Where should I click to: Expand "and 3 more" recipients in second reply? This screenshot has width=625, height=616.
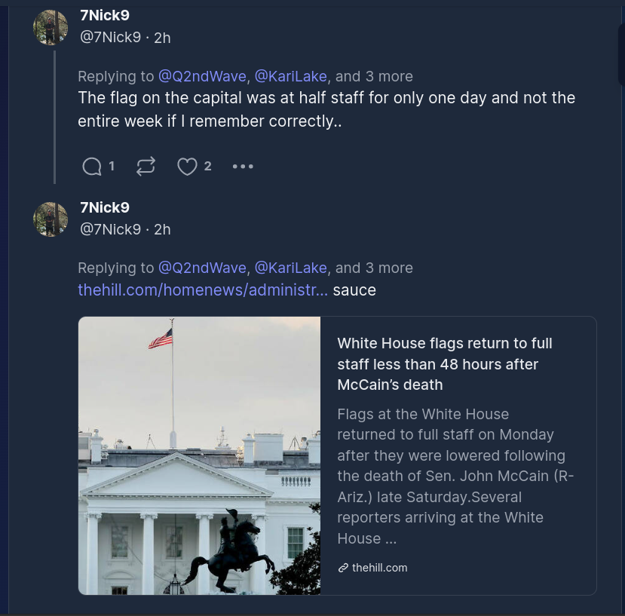click(374, 268)
